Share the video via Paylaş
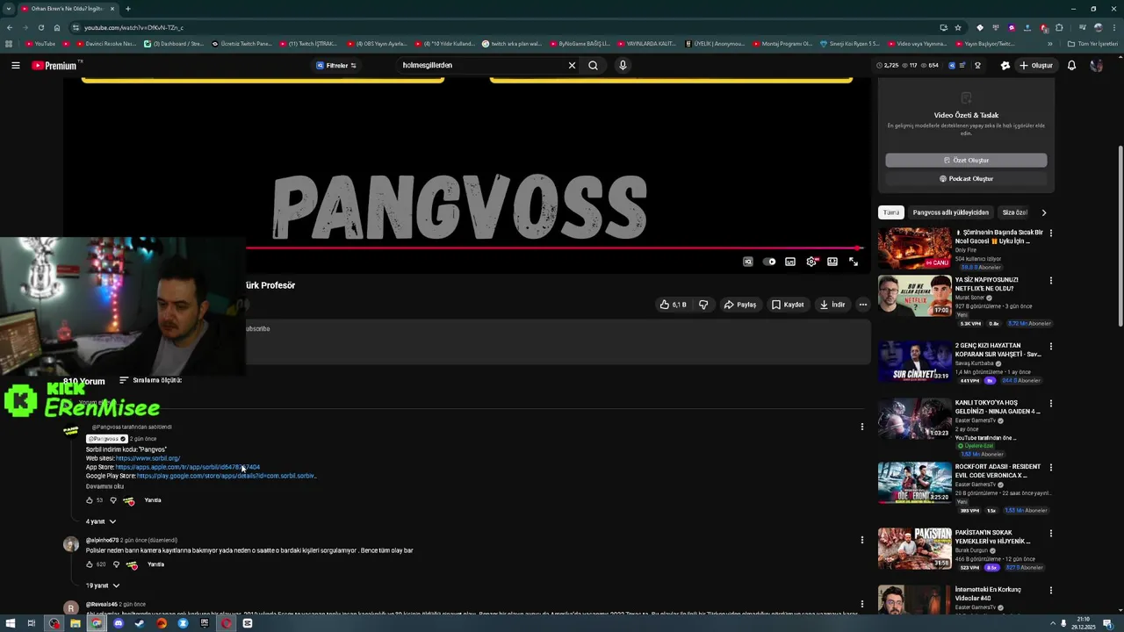Screen dimensions: 1124x632 [x=739, y=305]
